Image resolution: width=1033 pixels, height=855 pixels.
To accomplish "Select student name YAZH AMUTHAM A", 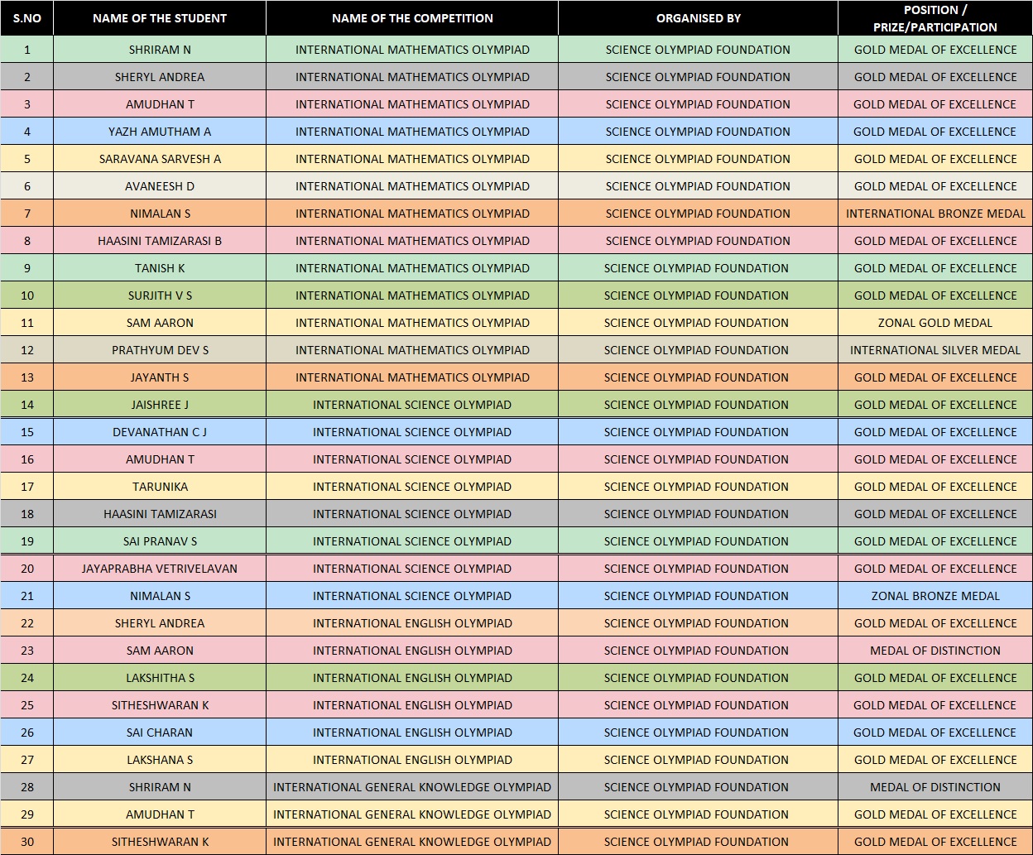I will click(160, 132).
